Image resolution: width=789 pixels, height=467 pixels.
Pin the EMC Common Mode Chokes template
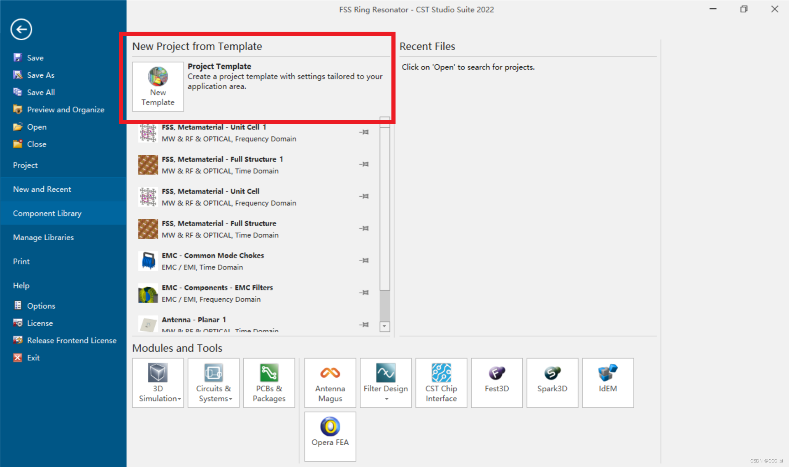(x=364, y=260)
